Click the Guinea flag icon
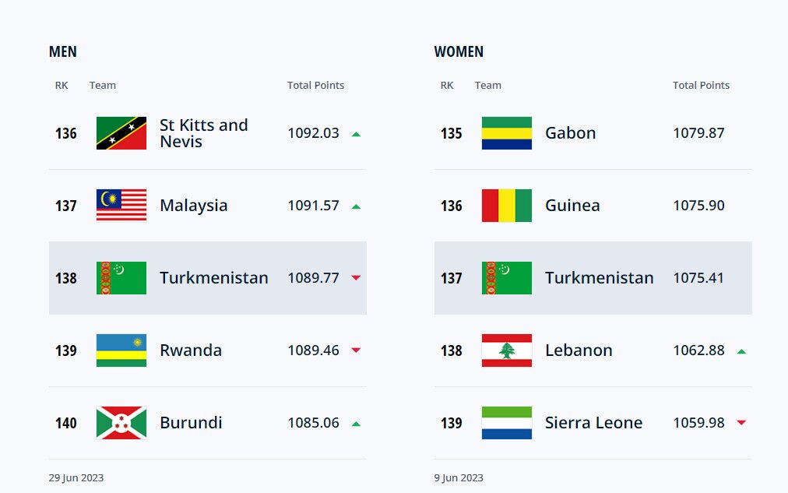788x493 pixels. pyautogui.click(x=507, y=205)
